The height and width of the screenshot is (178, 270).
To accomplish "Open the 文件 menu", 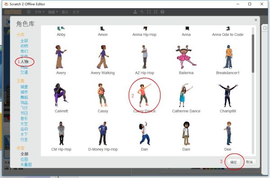I will (x=39, y=12).
